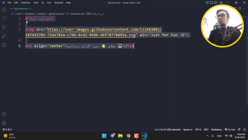This screenshot has height=140, width=248.
Task: Click the C: breadcrumb root
Action: tap(12, 14)
